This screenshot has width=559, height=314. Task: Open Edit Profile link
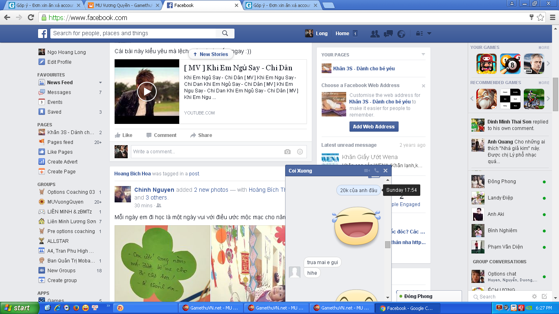[59, 62]
